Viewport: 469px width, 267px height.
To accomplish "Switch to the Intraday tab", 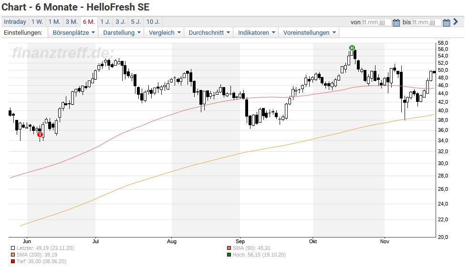I will point(15,22).
